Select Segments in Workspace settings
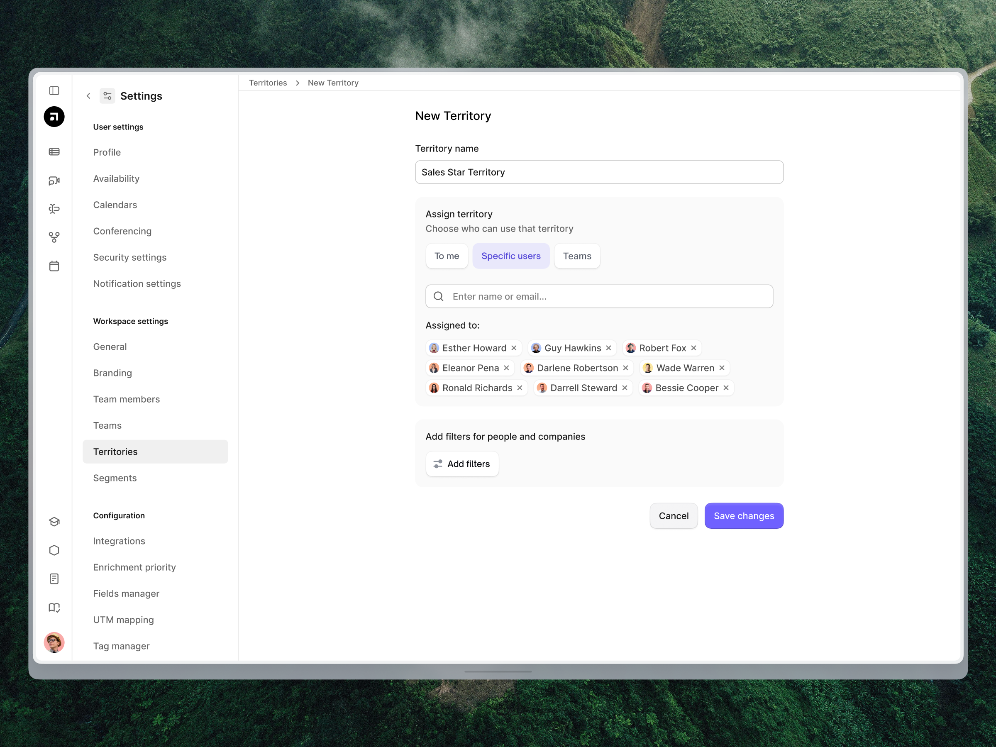 115,478
